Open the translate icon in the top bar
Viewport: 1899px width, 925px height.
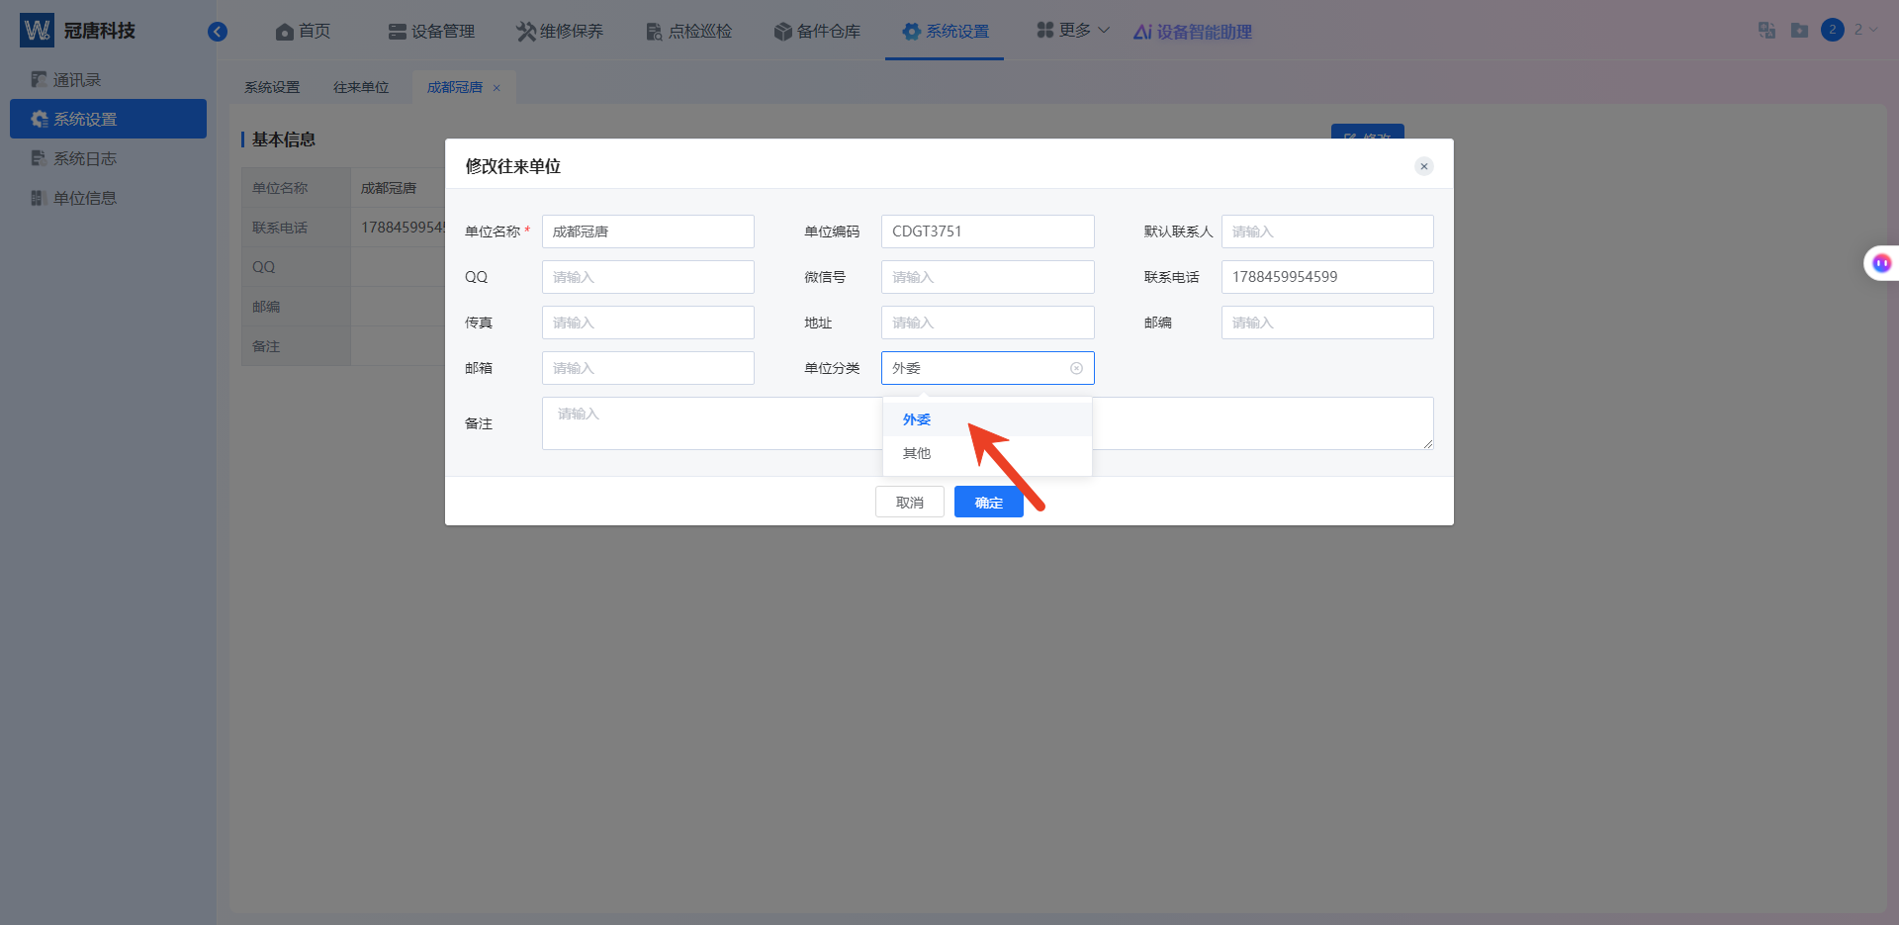[x=1766, y=31]
